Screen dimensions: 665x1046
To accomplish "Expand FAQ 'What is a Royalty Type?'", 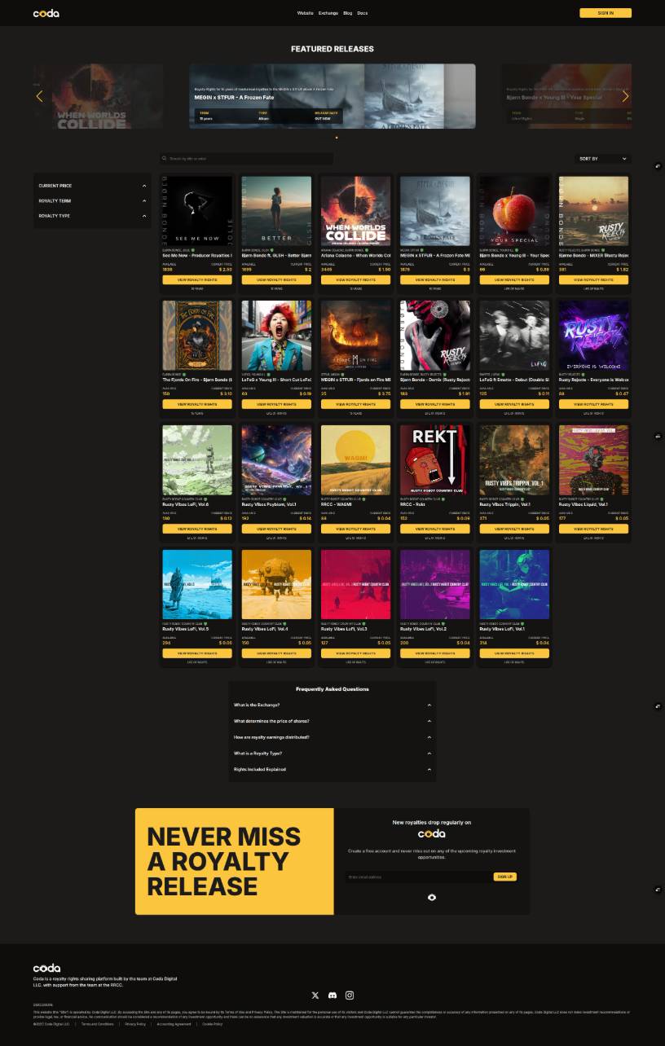I will pos(332,754).
